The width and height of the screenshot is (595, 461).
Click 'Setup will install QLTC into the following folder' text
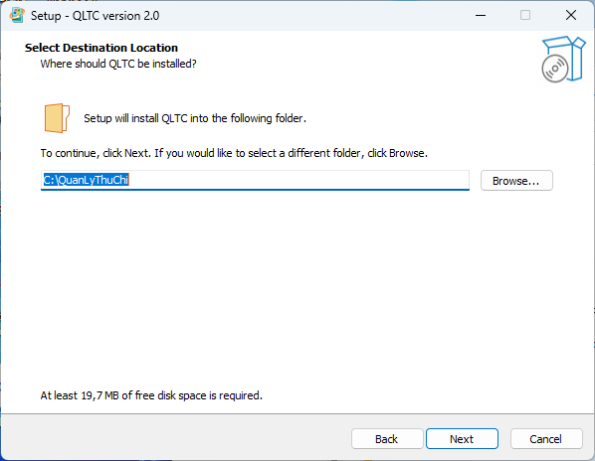[x=195, y=118]
